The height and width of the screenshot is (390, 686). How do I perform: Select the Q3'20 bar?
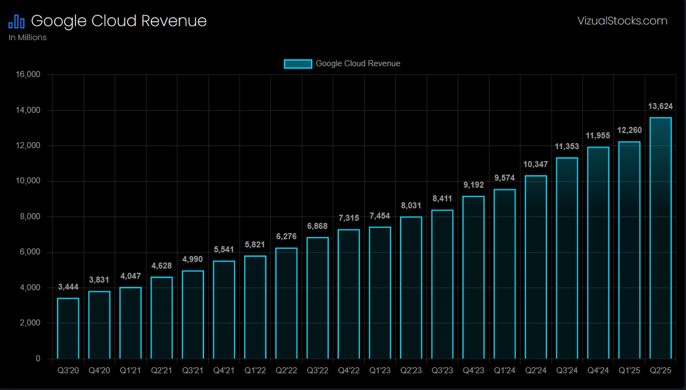point(69,328)
